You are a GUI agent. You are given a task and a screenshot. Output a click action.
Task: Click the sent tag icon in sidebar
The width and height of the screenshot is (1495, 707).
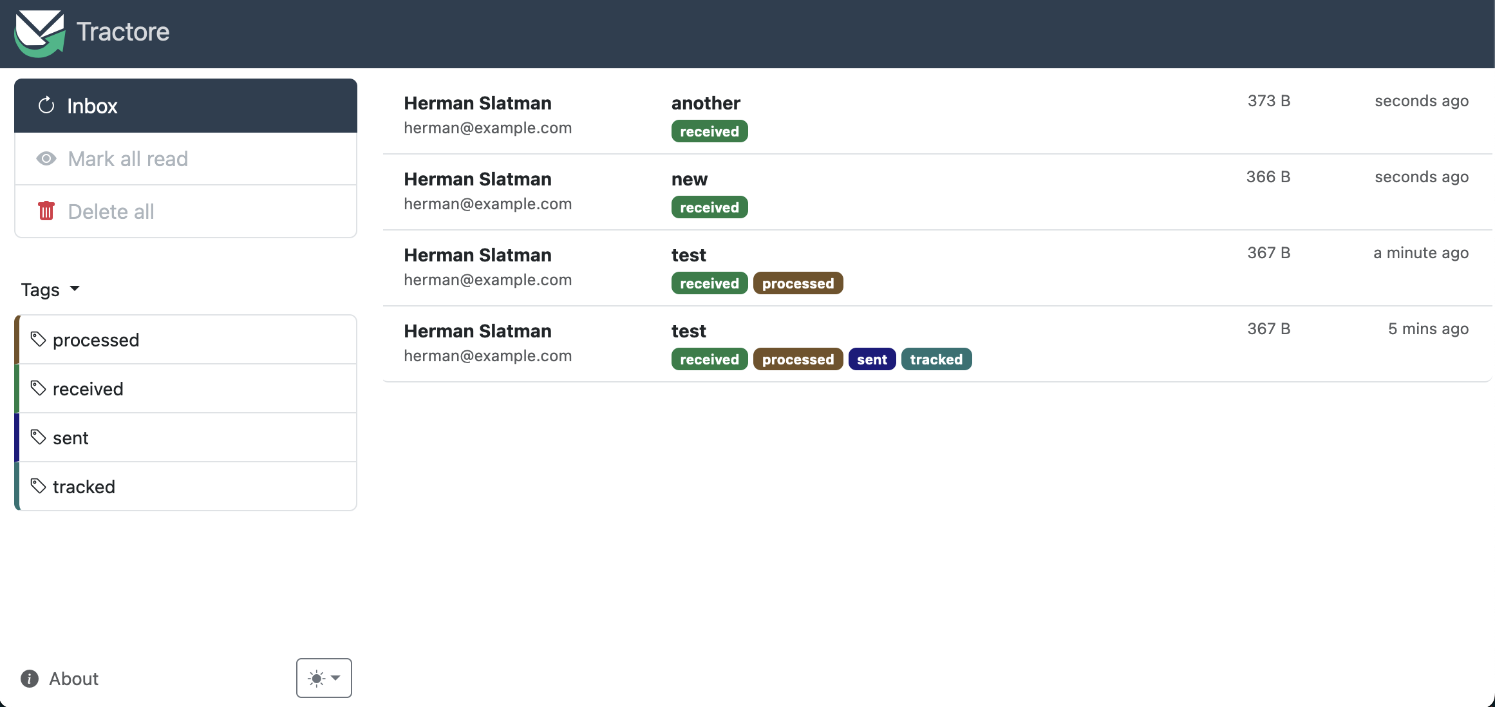[x=39, y=437]
